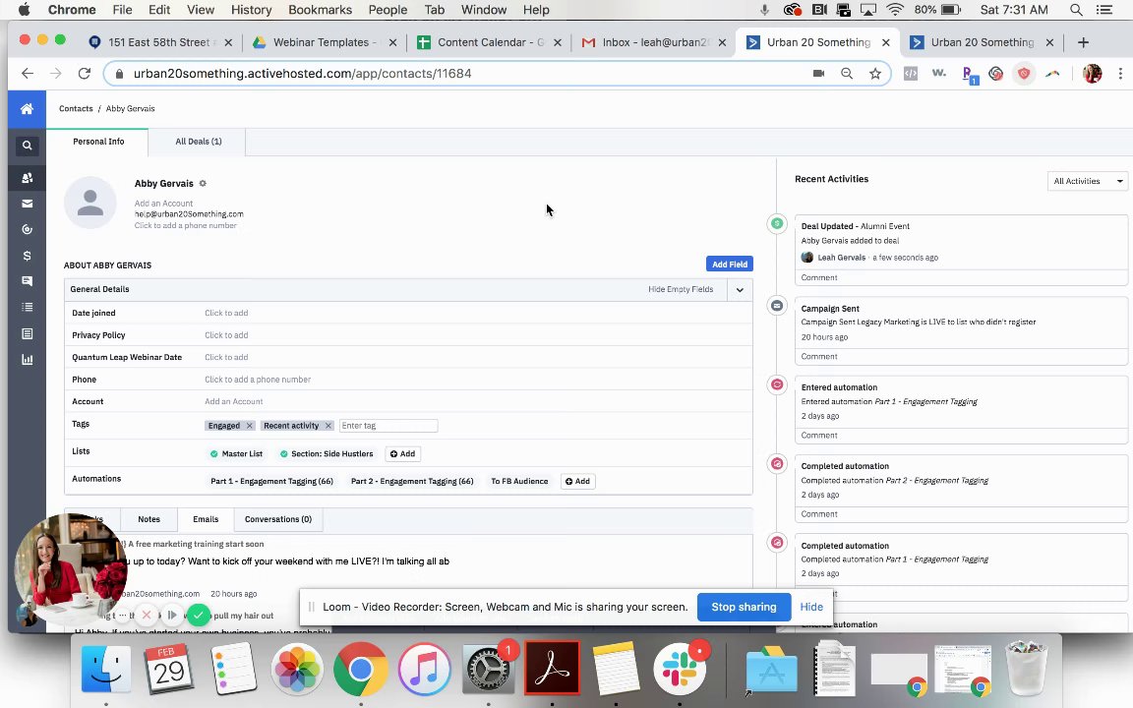Pause the Loom recording
This screenshot has width=1133, height=708.
click(172, 615)
